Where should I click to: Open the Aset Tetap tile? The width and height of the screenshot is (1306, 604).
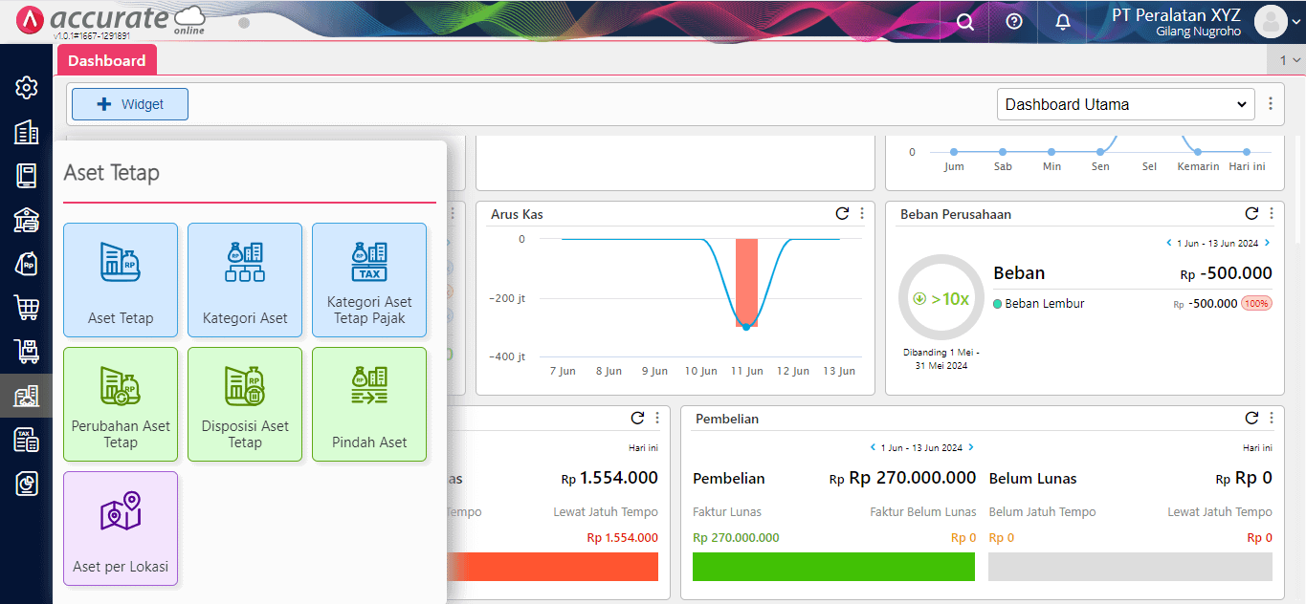pyautogui.click(x=121, y=280)
